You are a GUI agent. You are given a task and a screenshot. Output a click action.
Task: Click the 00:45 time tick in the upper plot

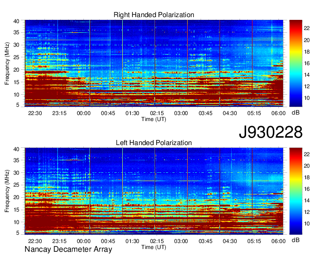click(x=108, y=113)
